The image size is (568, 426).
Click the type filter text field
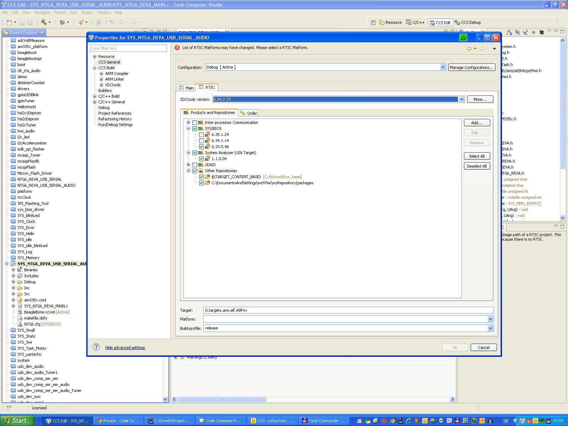click(x=129, y=48)
